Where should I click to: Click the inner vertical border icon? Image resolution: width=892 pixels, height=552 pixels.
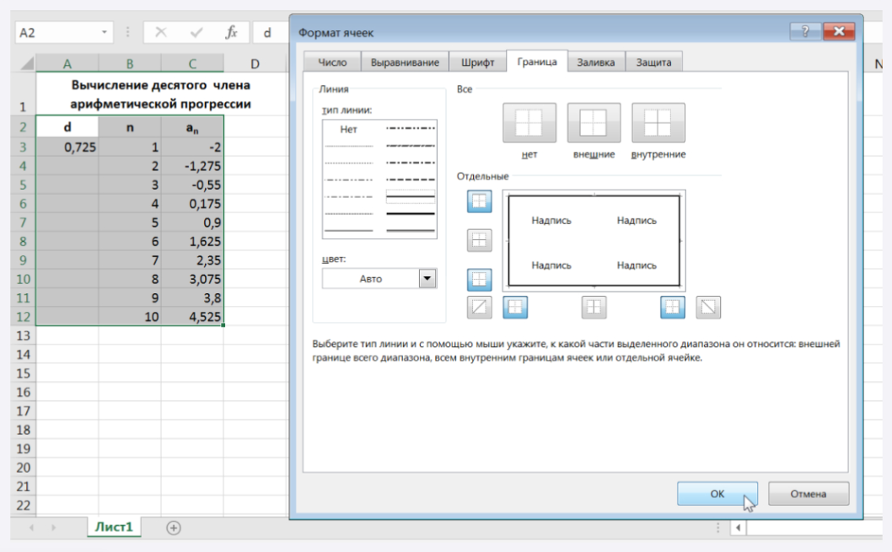click(594, 308)
